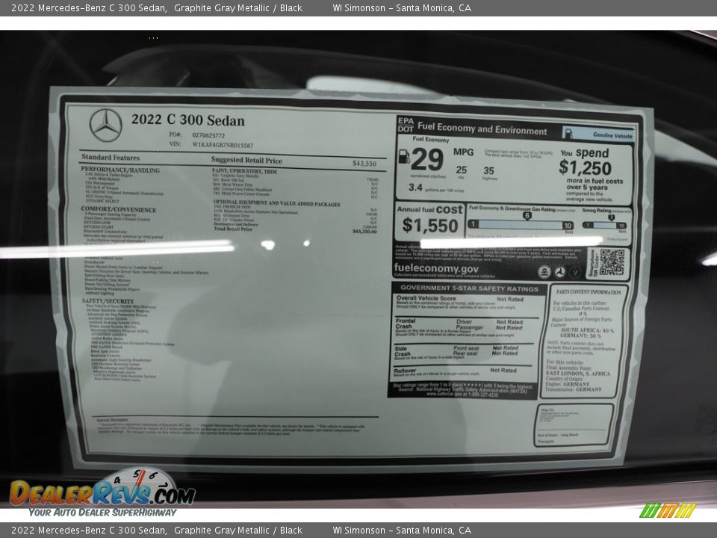Image resolution: width=717 pixels, height=538 pixels.
Task: Click the 'SAFETY/SECURITY' section heading
Action: point(108,301)
